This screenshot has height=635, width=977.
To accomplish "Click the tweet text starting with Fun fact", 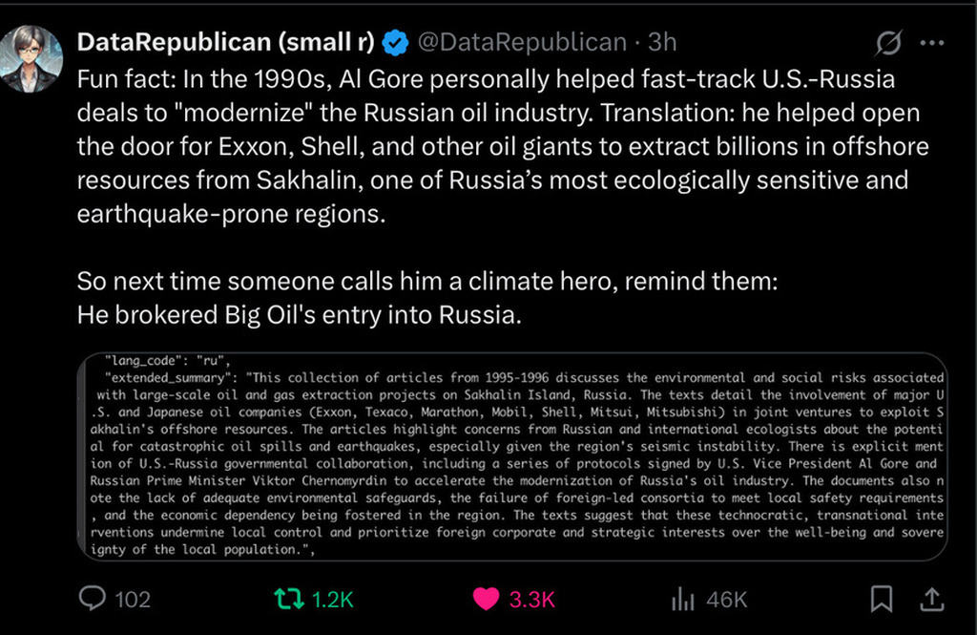I will pos(503,146).
